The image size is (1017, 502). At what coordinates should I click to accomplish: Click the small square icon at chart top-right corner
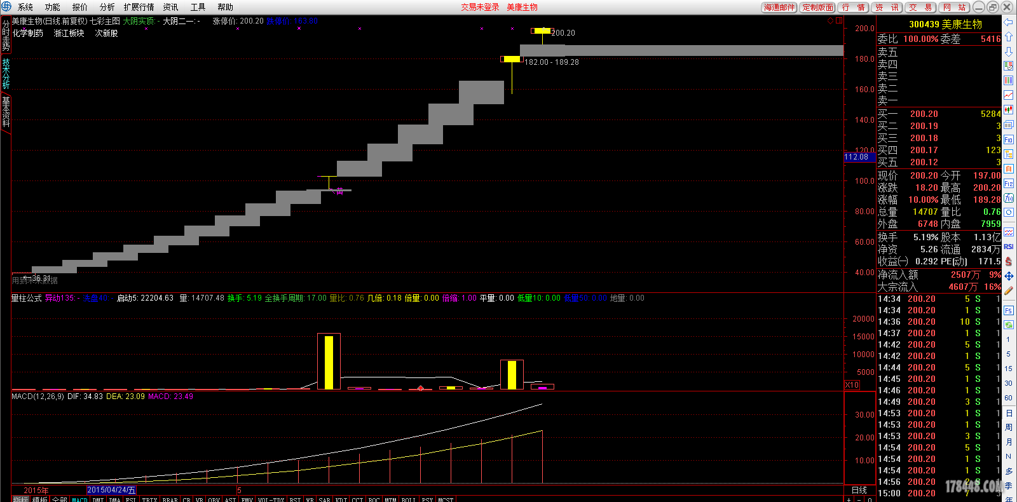click(838, 21)
